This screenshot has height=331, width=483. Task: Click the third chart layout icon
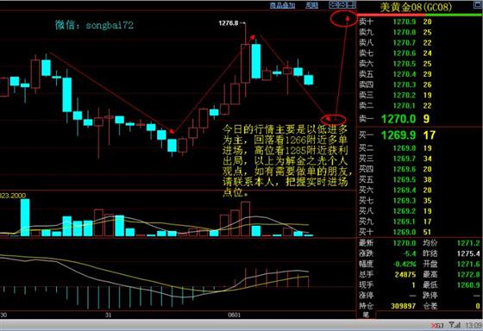pyautogui.click(x=352, y=4)
